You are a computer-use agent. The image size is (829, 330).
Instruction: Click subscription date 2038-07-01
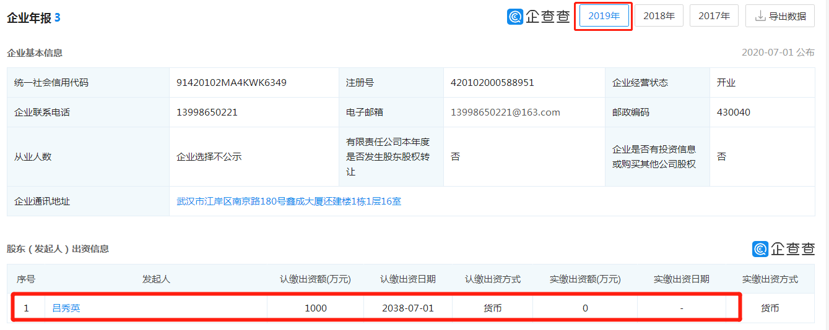pyautogui.click(x=408, y=308)
